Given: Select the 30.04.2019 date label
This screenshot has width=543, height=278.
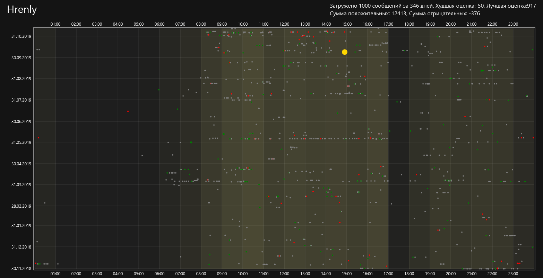Looking at the screenshot, I should (x=21, y=164).
